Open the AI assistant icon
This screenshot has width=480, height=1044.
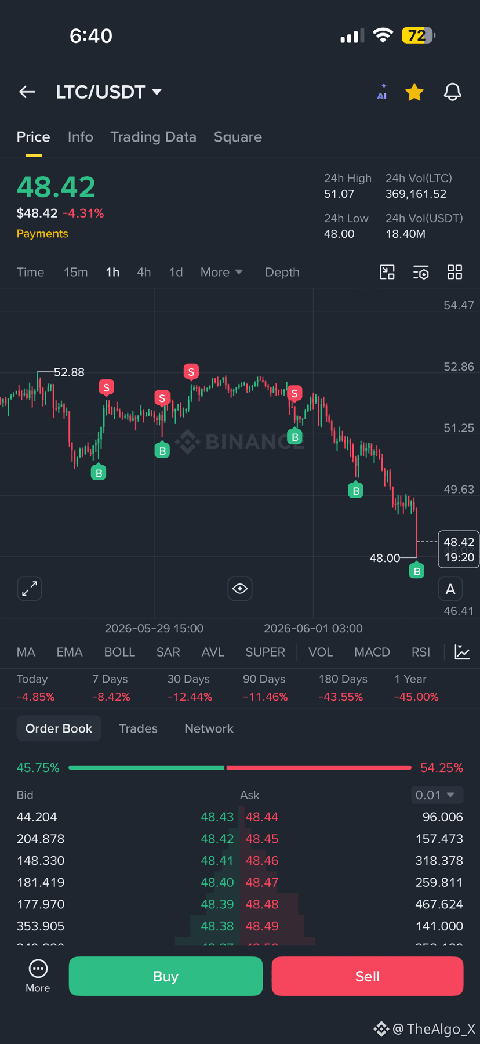click(x=382, y=92)
